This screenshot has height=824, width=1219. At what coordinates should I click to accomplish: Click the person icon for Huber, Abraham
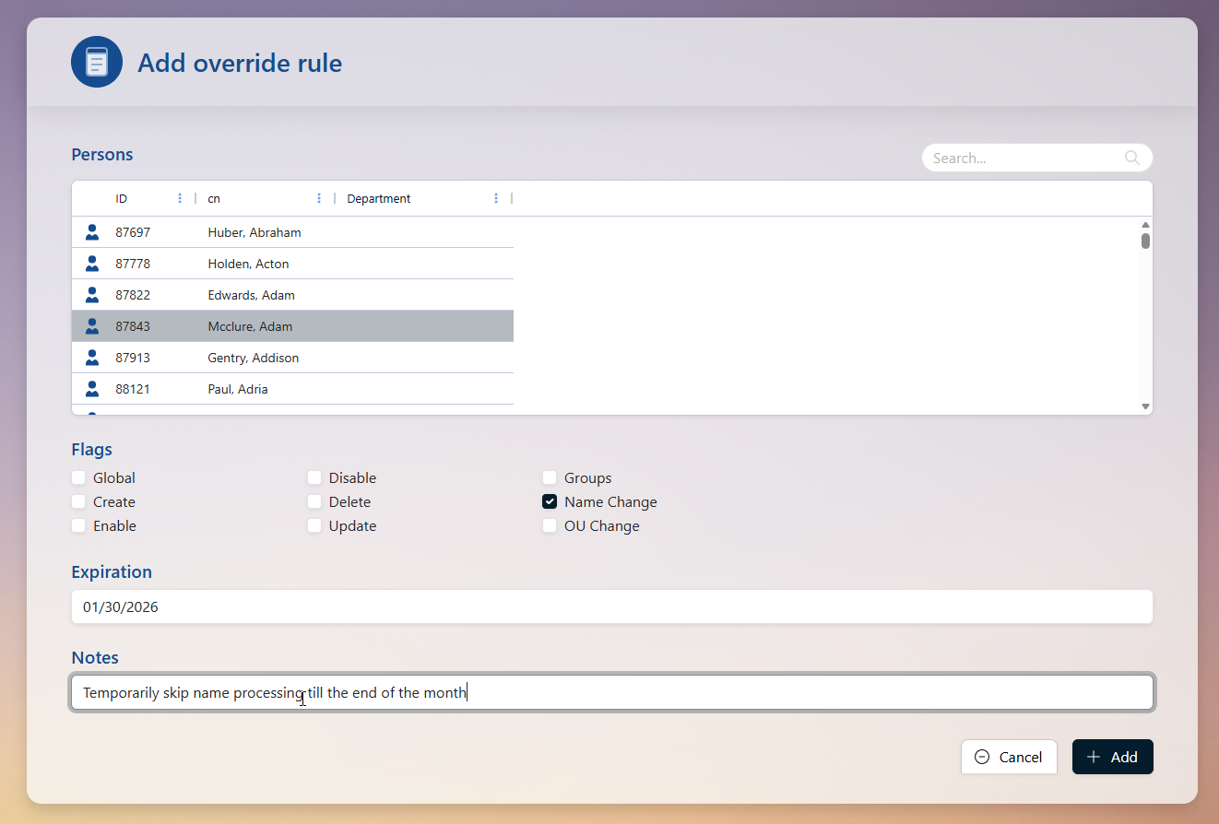92,232
